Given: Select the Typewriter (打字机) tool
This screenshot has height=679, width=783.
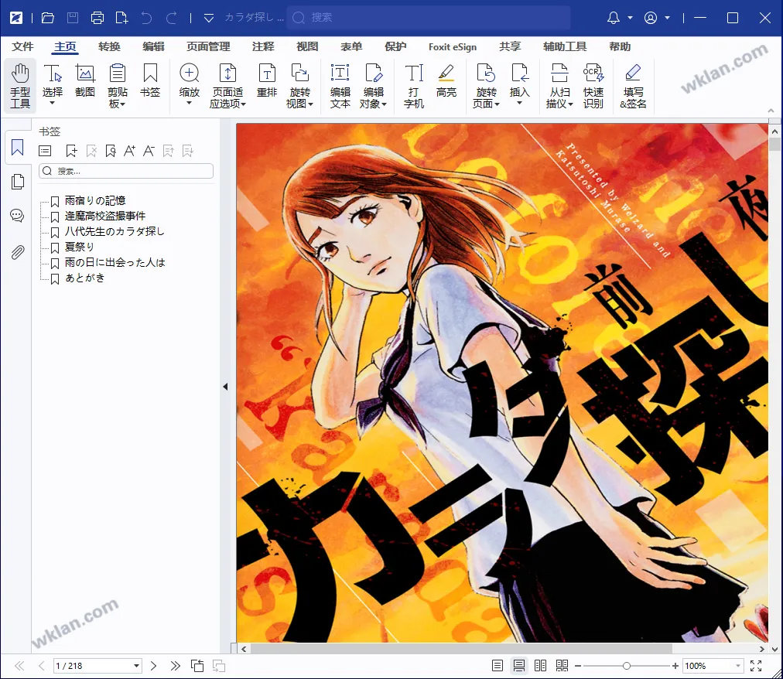Looking at the screenshot, I should (413, 86).
